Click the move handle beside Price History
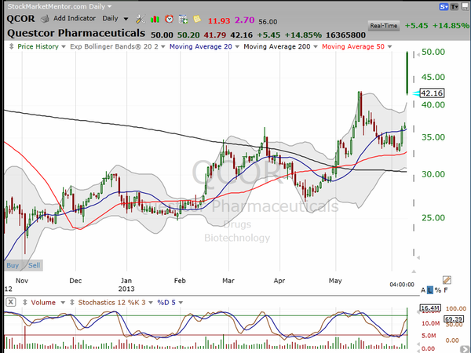Screen dimensions: 471x353 [x=12, y=46]
